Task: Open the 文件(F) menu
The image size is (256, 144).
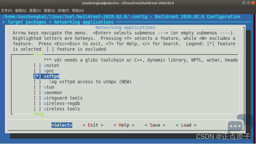Action: click(6, 11)
